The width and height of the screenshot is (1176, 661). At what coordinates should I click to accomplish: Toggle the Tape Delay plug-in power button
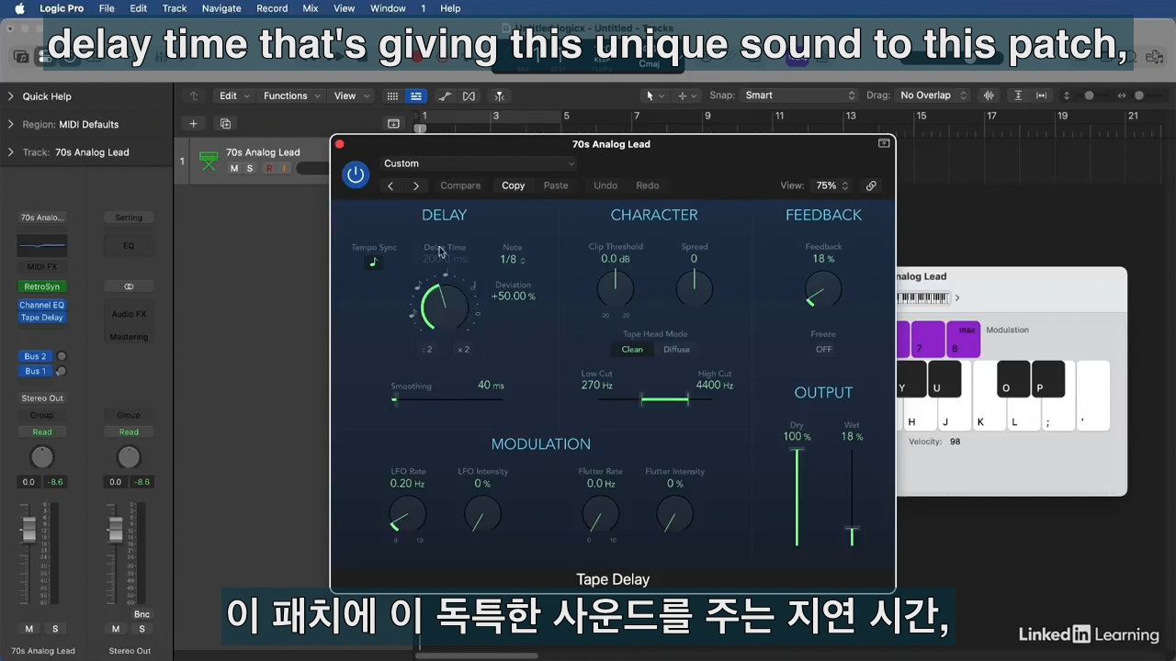click(356, 174)
